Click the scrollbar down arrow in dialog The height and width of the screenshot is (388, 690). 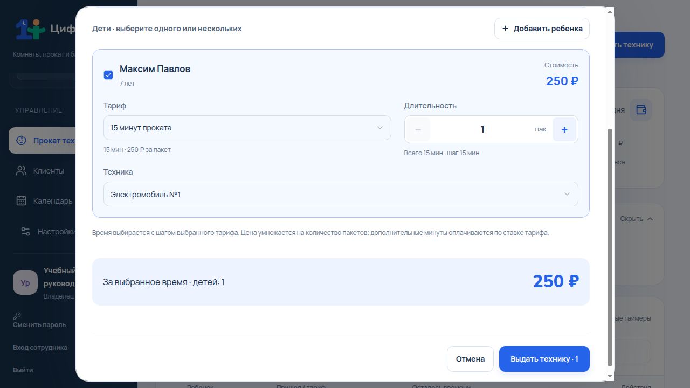point(610,376)
